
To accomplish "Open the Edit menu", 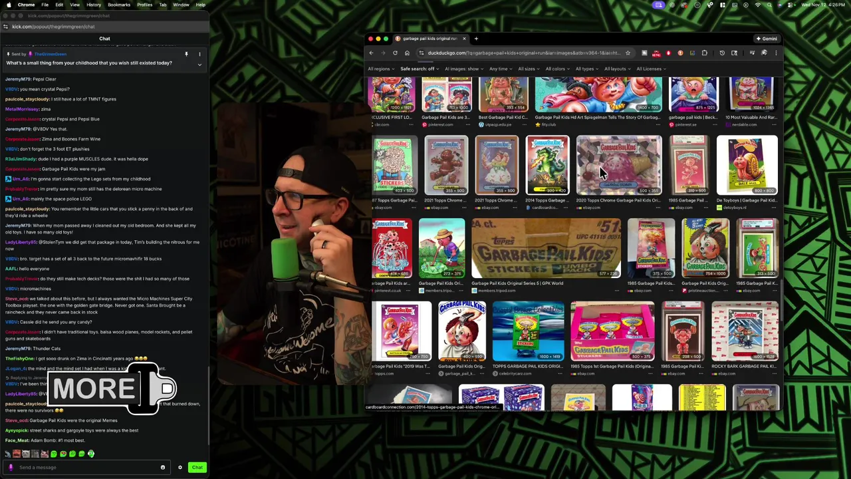I will click(59, 5).
